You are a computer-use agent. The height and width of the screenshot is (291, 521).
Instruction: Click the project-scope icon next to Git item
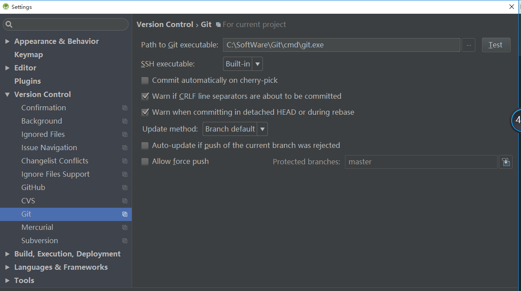(125, 214)
